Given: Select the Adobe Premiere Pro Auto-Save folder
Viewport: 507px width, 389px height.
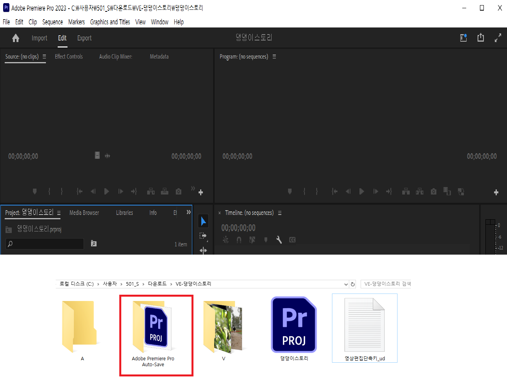Looking at the screenshot, I should pyautogui.click(x=153, y=334).
